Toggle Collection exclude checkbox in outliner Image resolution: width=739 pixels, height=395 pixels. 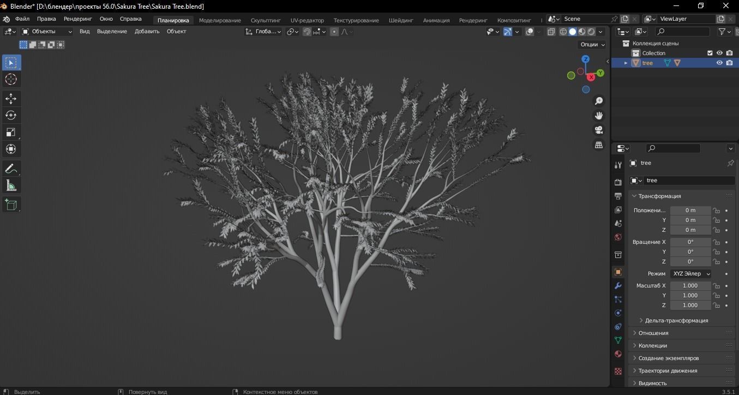[710, 53]
